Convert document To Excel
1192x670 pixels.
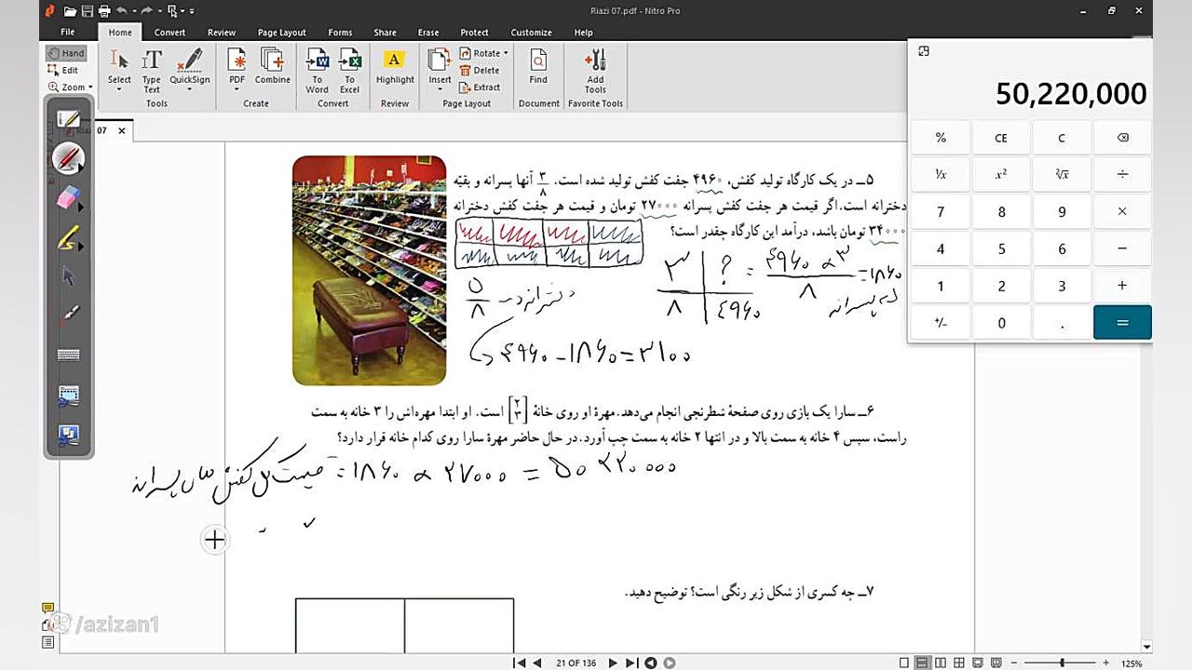pos(350,71)
